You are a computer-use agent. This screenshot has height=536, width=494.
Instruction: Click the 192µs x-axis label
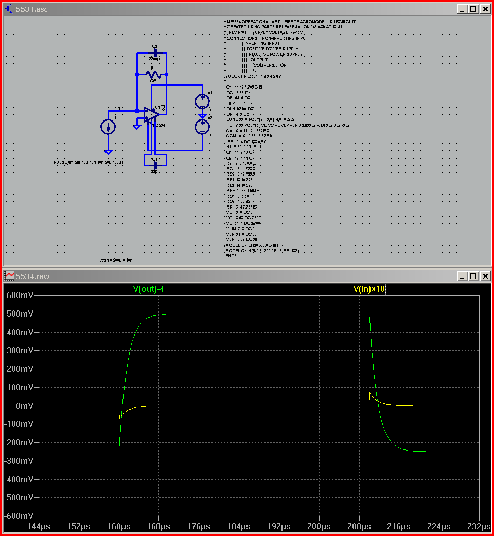(x=279, y=527)
